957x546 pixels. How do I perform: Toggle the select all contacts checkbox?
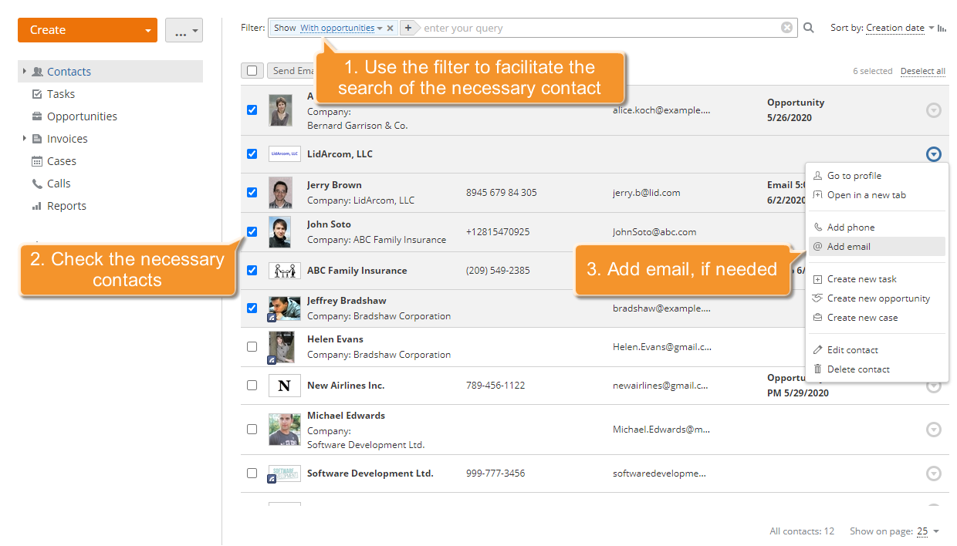tap(252, 71)
